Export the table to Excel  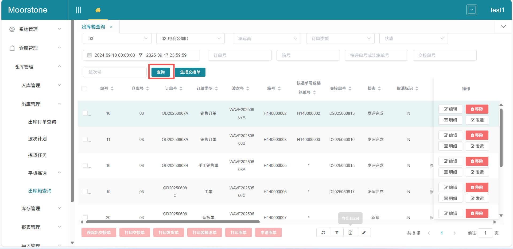(x=350, y=232)
